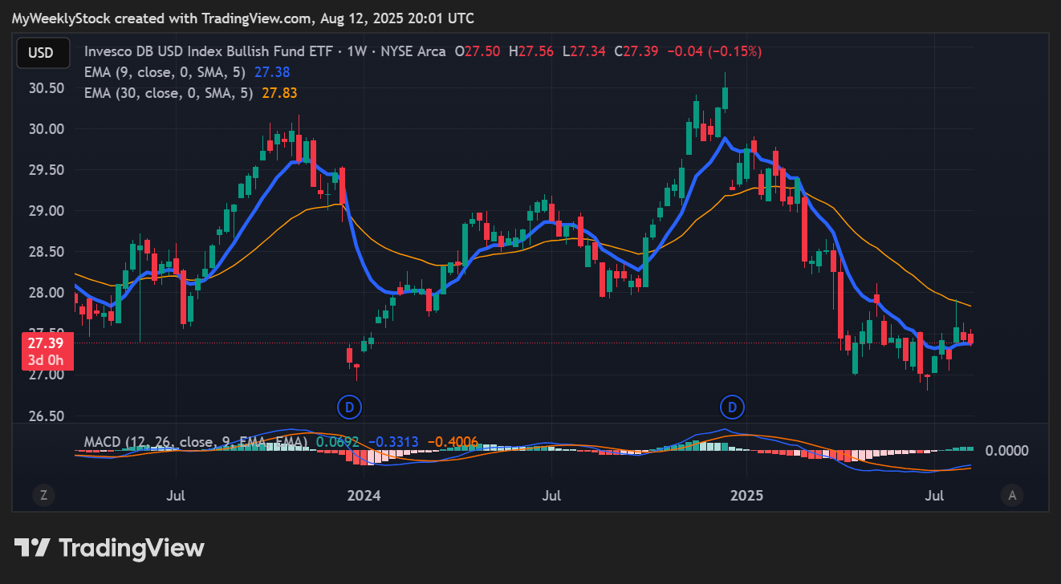This screenshot has height=584, width=1061.
Task: Click the 28.50 price axis label
Action: (x=46, y=252)
